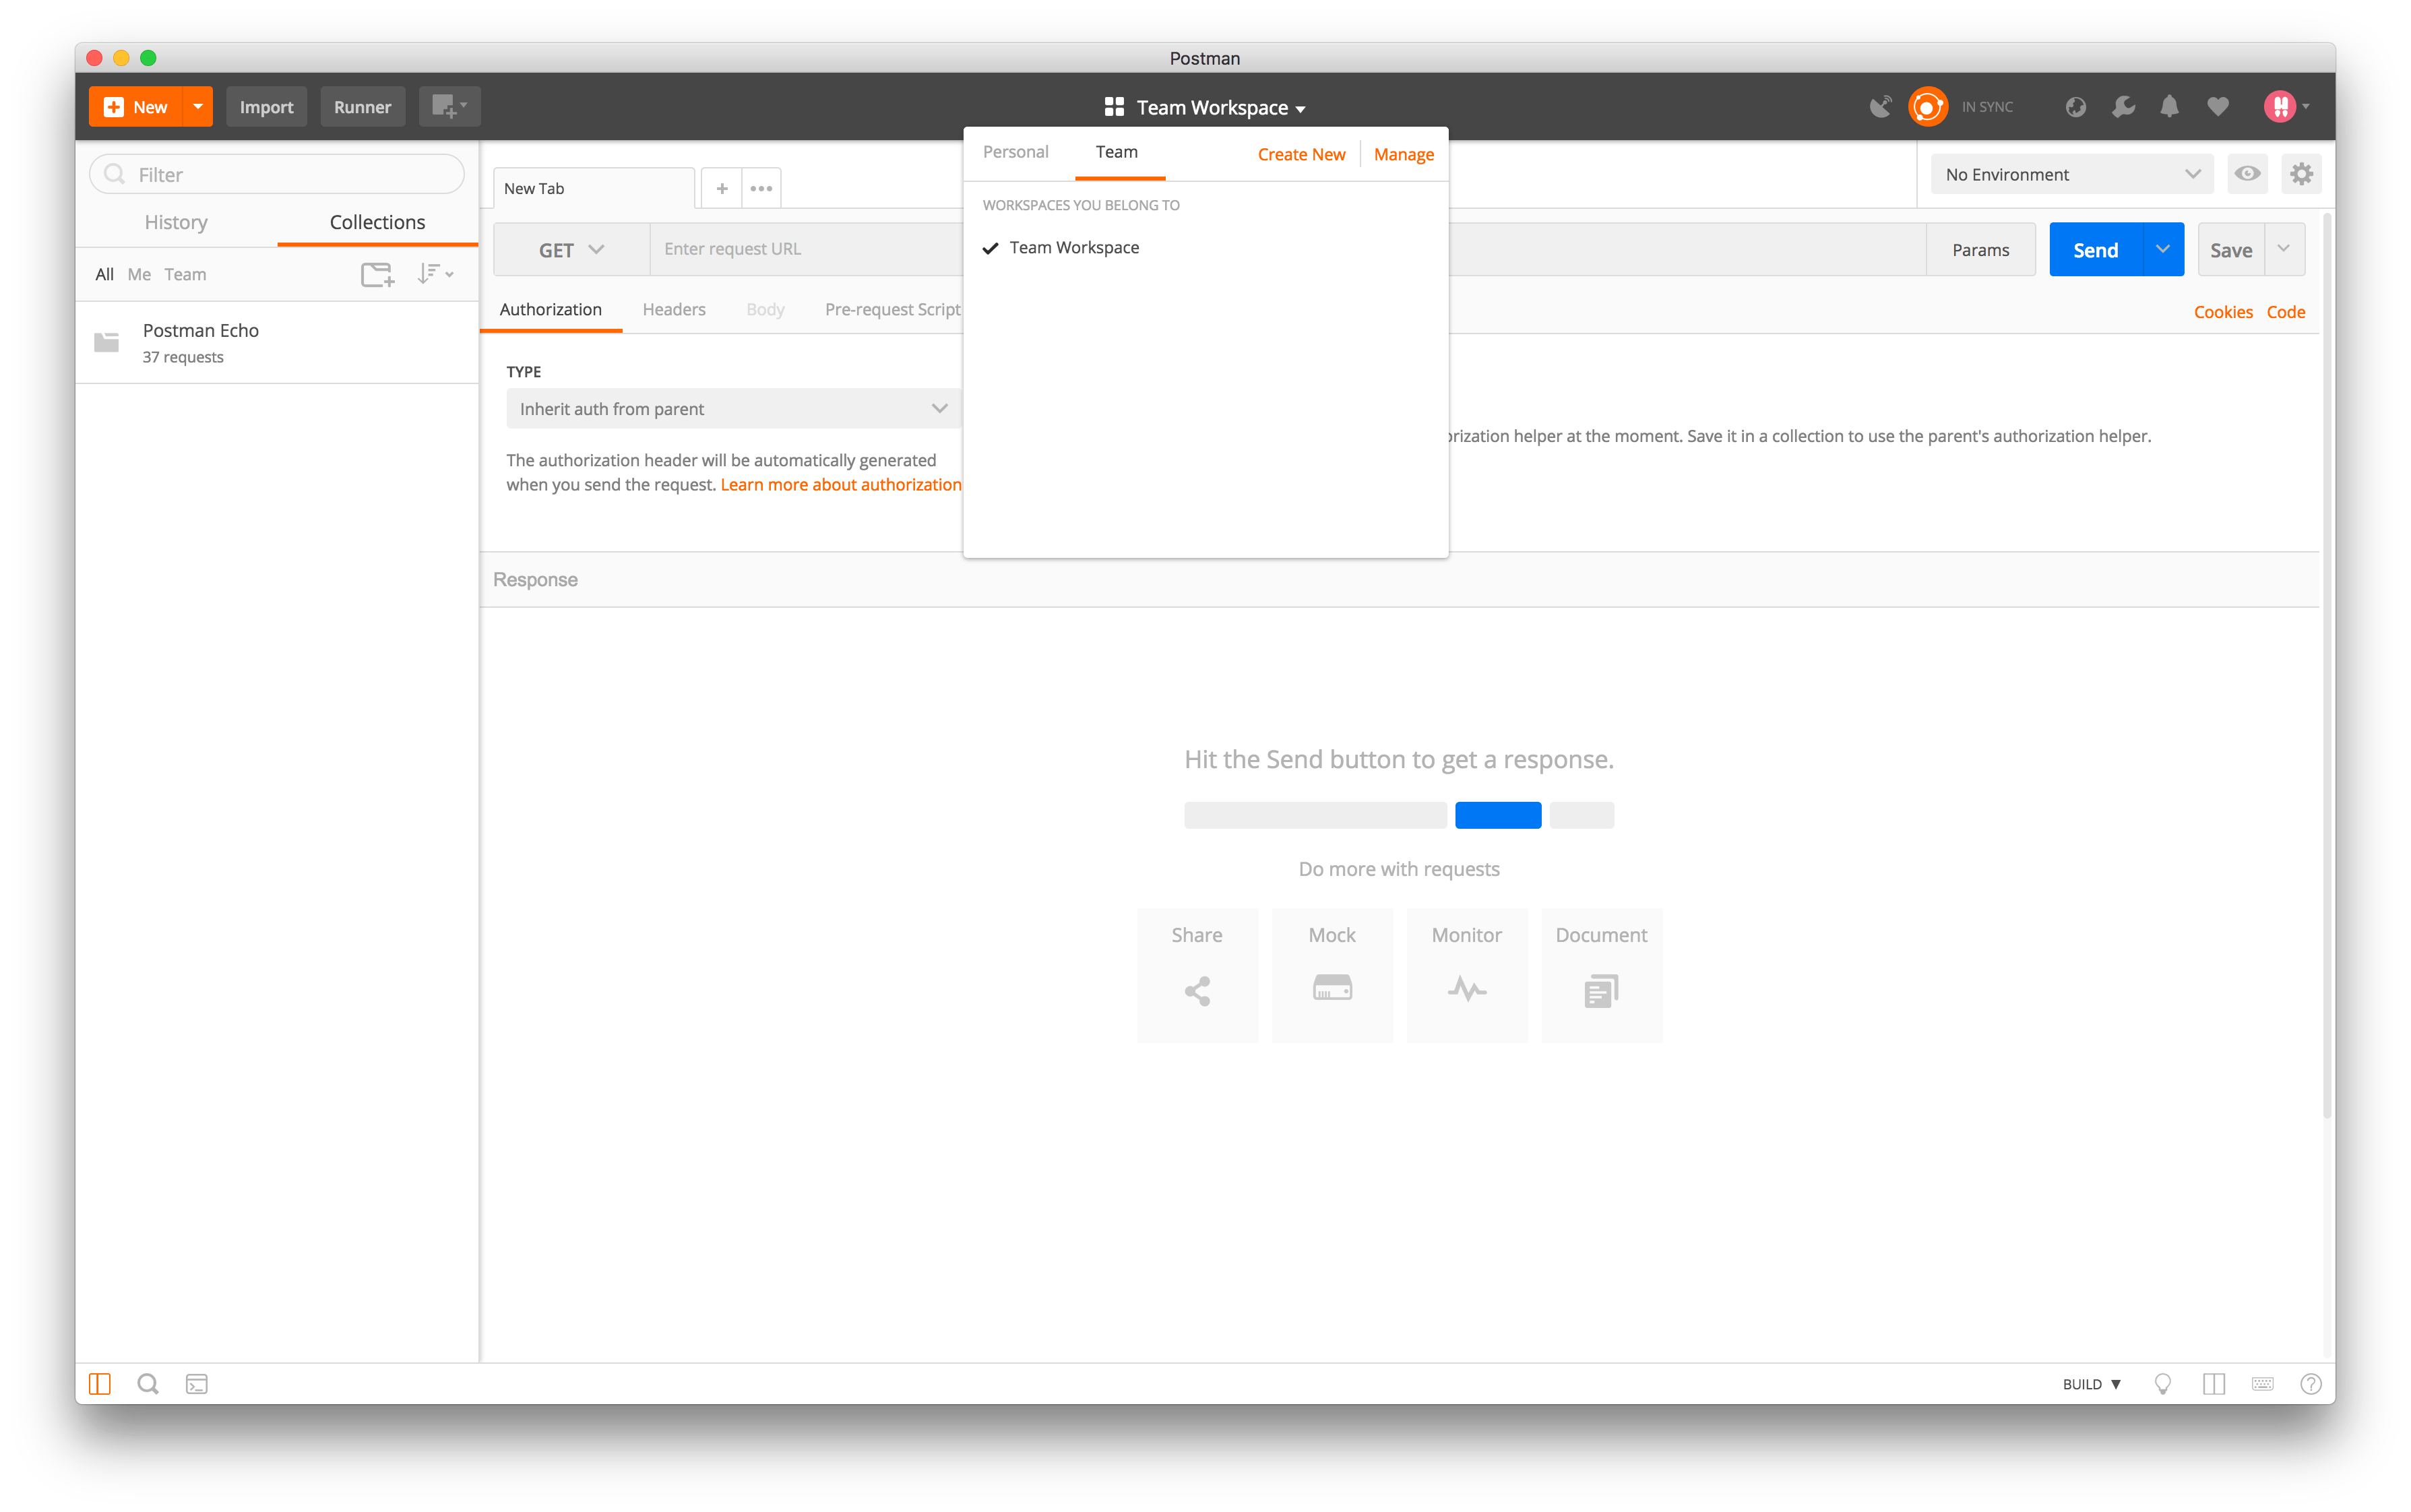Toggle sidebar visibility icon at bottom left

click(100, 1384)
